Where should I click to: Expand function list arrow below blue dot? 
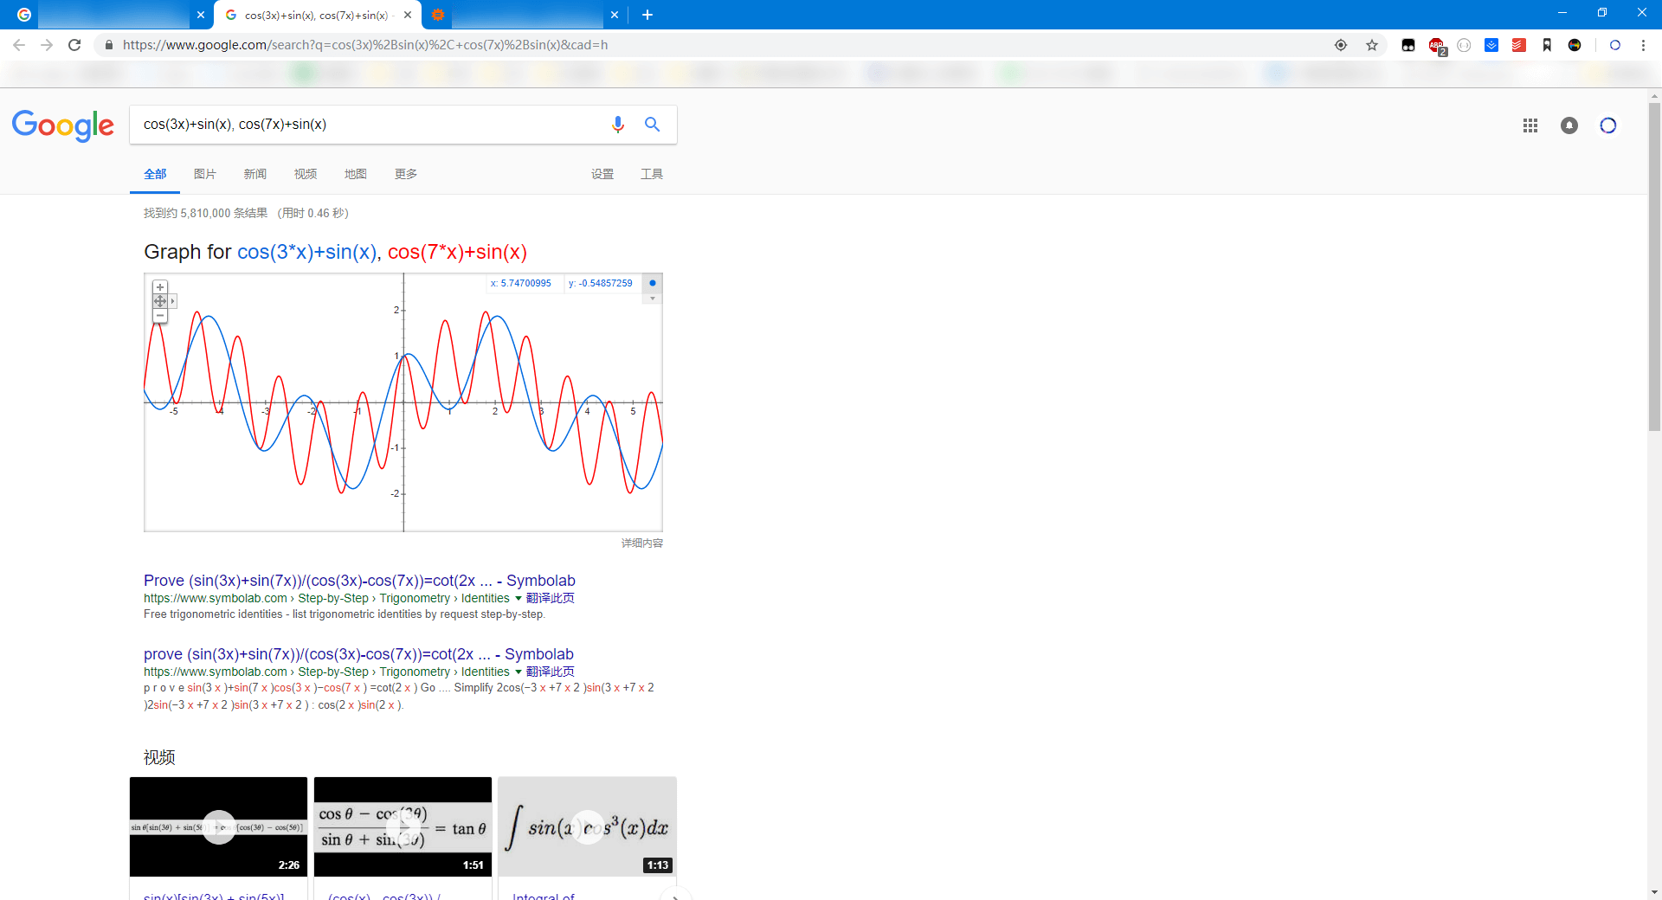653,299
